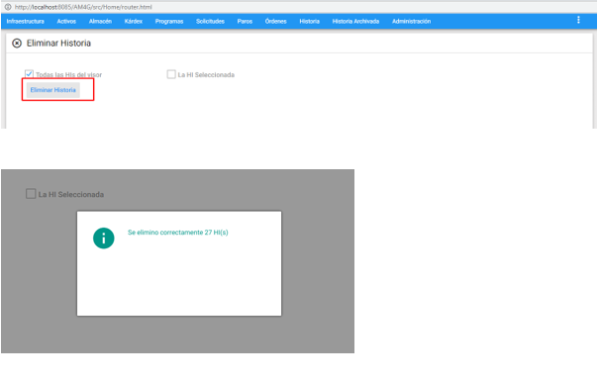The image size is (599, 383).
Task: Open the Historia menu
Action: tap(310, 22)
